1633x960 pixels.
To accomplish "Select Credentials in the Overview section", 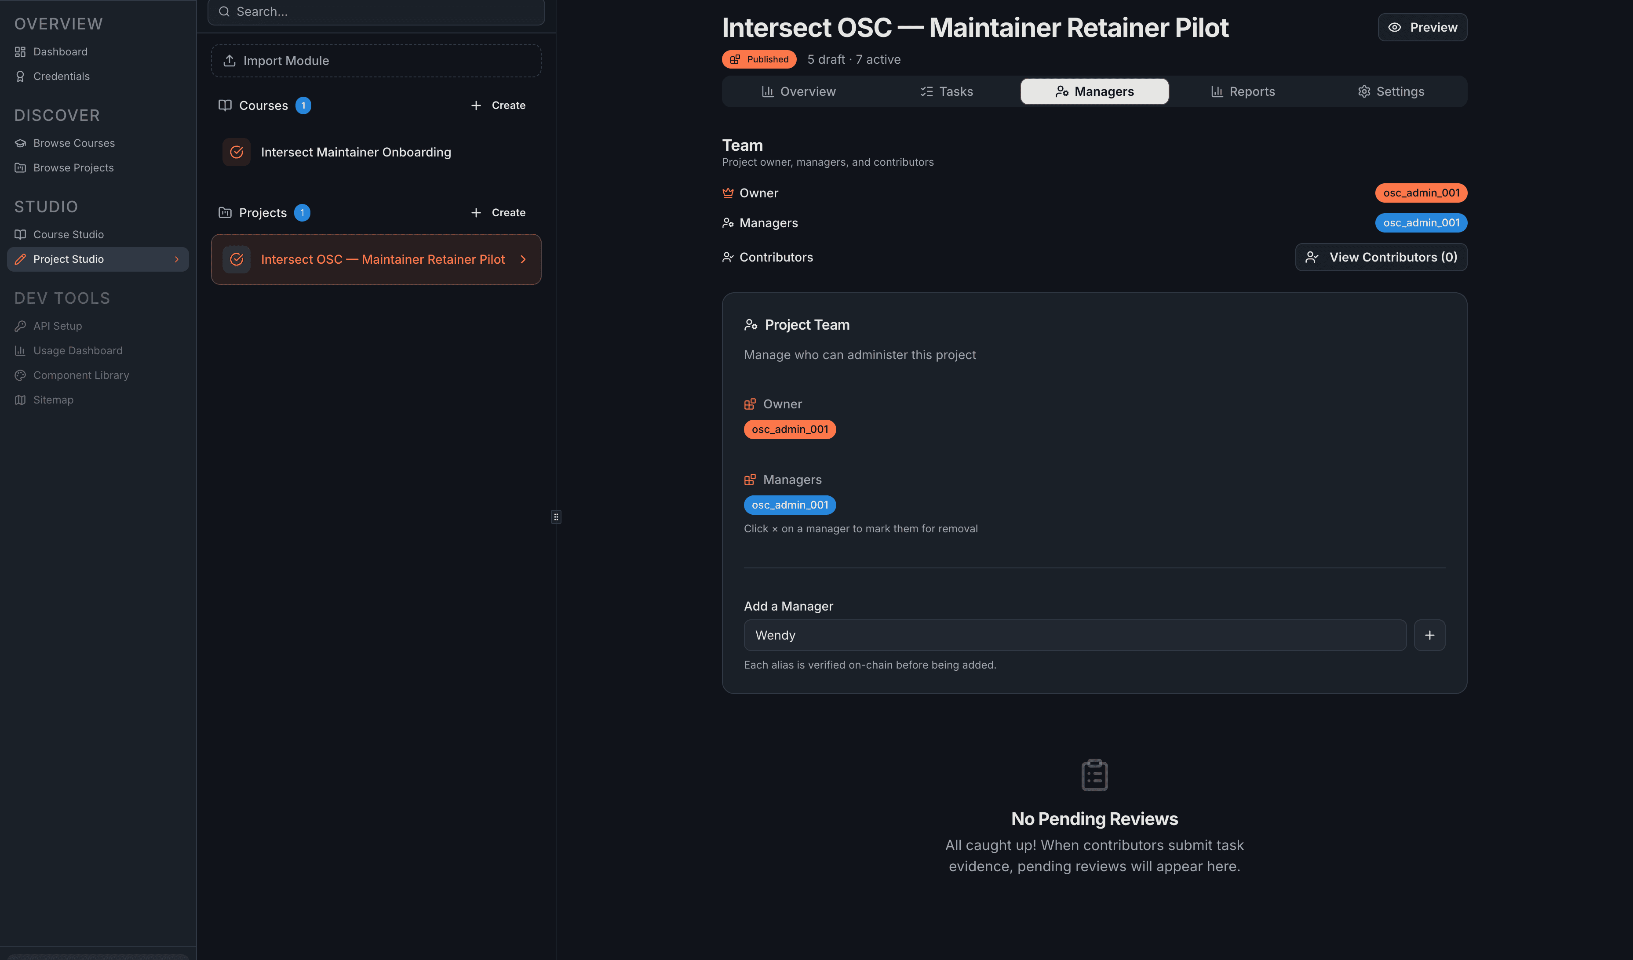I will [x=62, y=76].
